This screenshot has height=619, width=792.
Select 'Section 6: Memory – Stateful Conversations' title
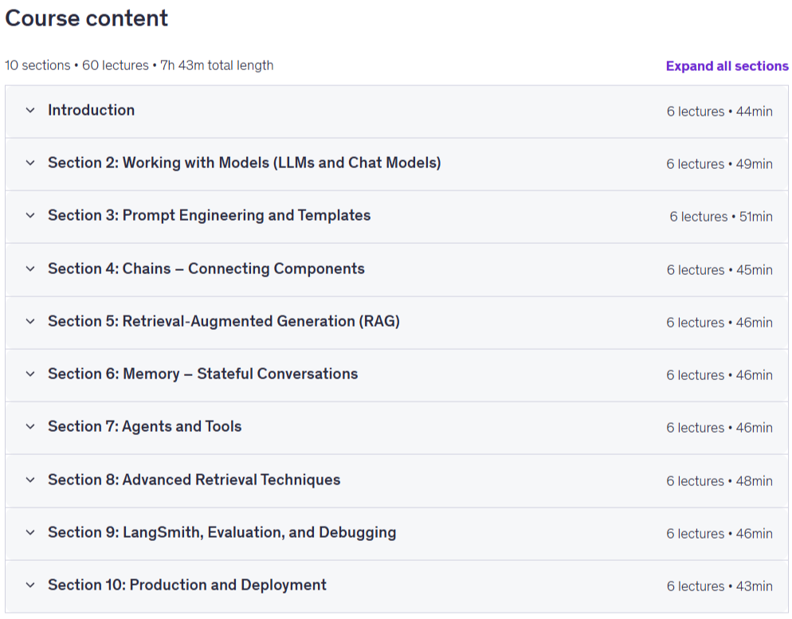[203, 374]
